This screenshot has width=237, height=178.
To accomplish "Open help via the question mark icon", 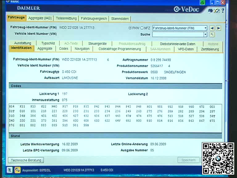I will pos(223,11).
